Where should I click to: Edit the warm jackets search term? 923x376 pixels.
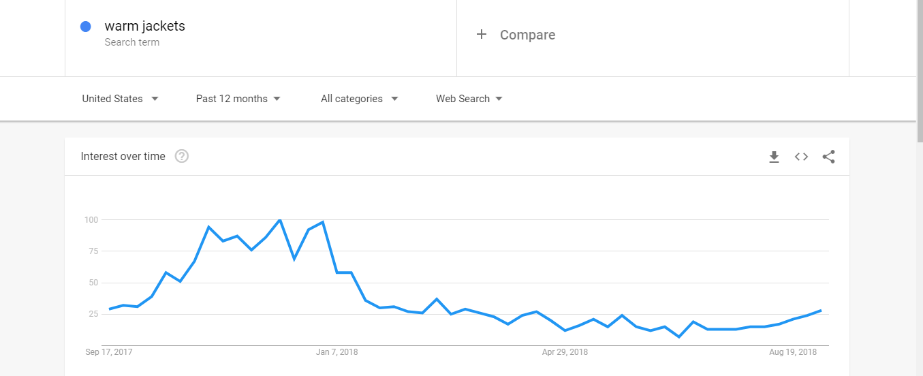[144, 27]
